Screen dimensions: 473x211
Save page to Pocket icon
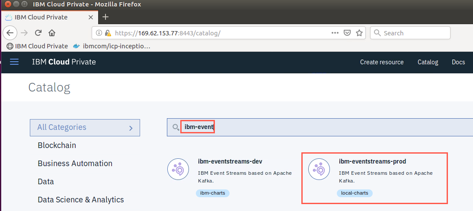(347, 33)
